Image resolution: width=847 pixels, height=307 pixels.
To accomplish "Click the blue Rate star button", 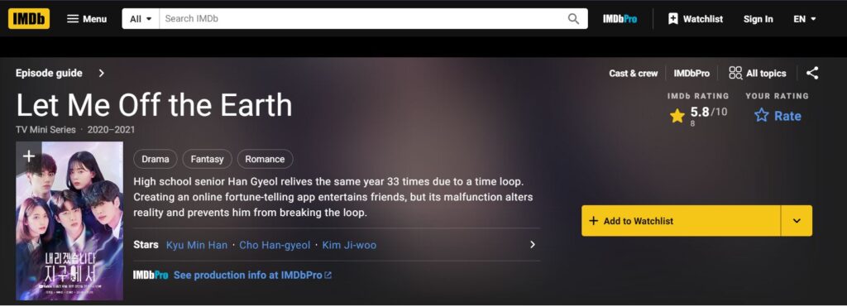I will (x=778, y=116).
